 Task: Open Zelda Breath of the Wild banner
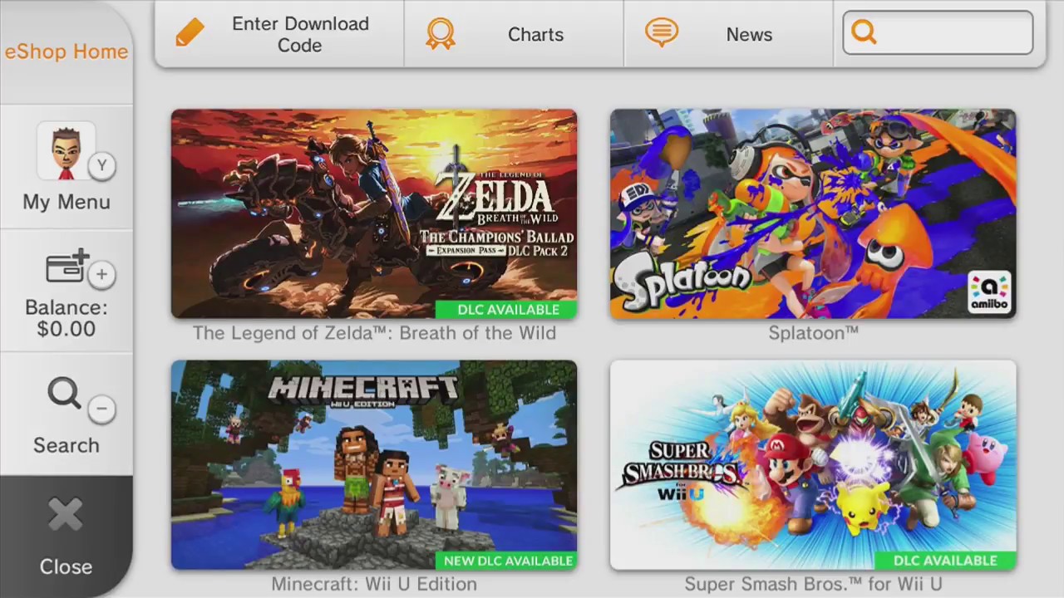pos(374,214)
